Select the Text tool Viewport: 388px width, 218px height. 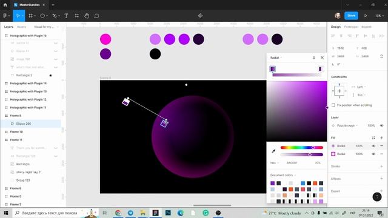pos(66,16)
